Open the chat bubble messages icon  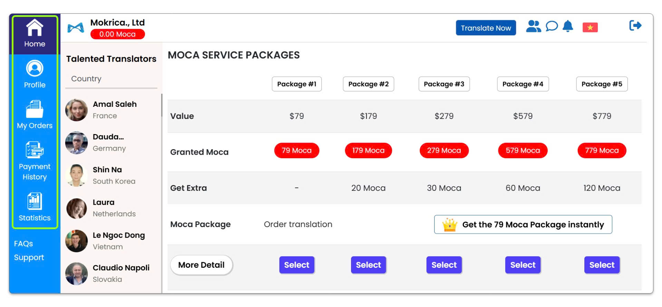tap(551, 27)
